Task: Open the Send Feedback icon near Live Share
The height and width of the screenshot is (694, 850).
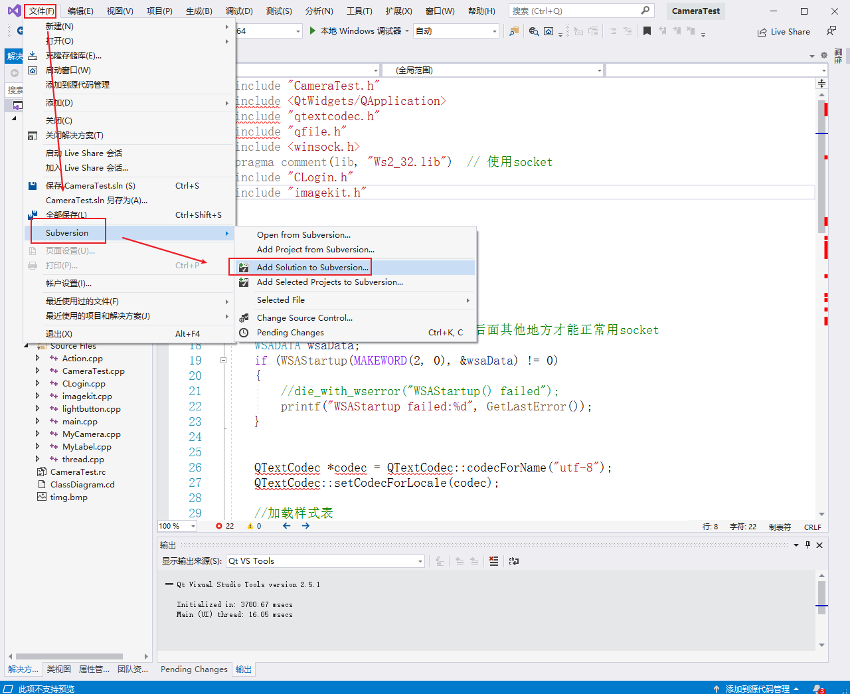Action: click(x=831, y=31)
